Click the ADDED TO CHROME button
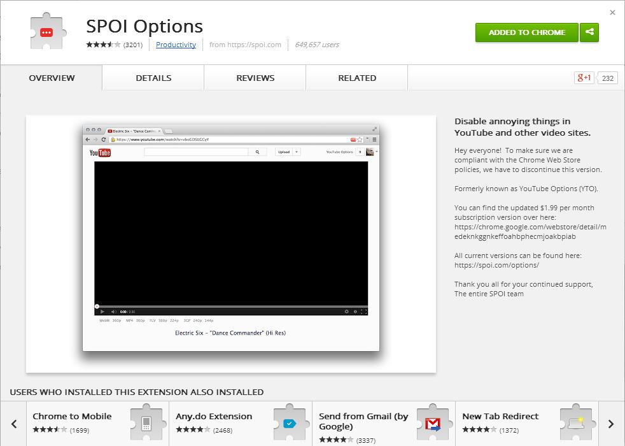 click(x=526, y=32)
